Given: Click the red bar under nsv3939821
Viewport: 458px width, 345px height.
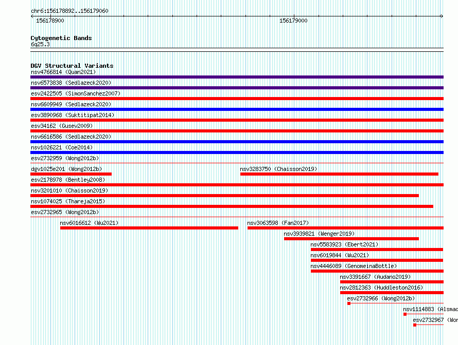Looking at the screenshot, I should click(x=351, y=239).
